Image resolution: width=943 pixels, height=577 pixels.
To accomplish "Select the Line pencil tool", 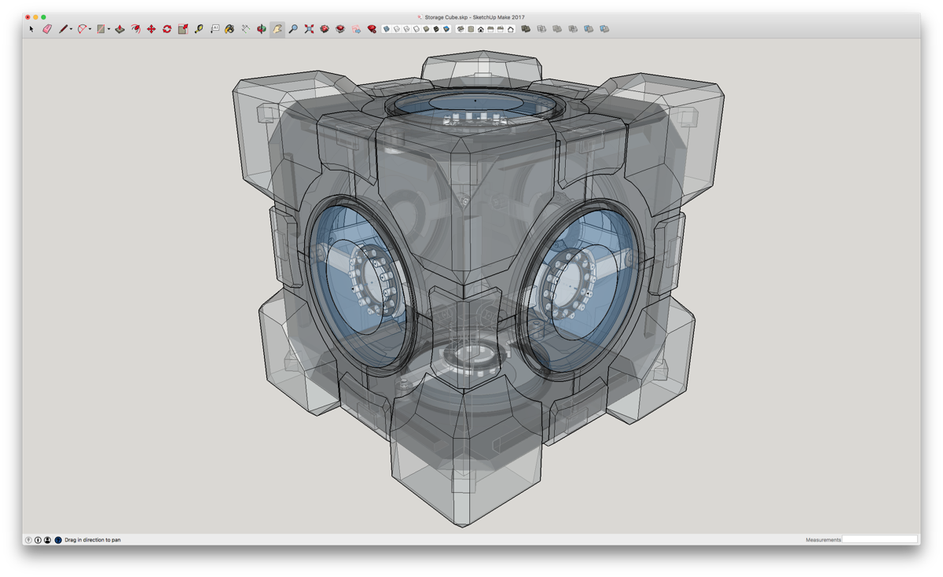I will click(63, 29).
